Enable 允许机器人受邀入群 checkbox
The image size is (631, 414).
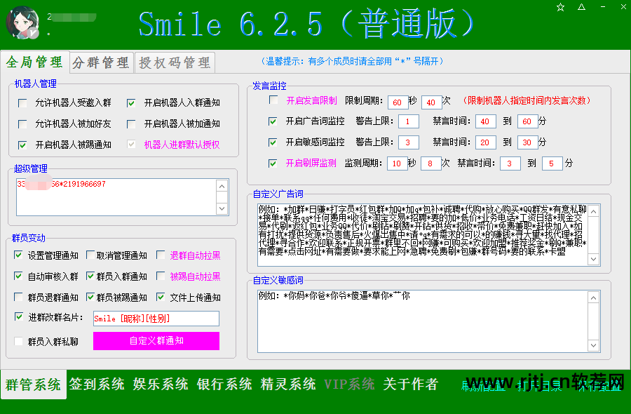[x=22, y=103]
